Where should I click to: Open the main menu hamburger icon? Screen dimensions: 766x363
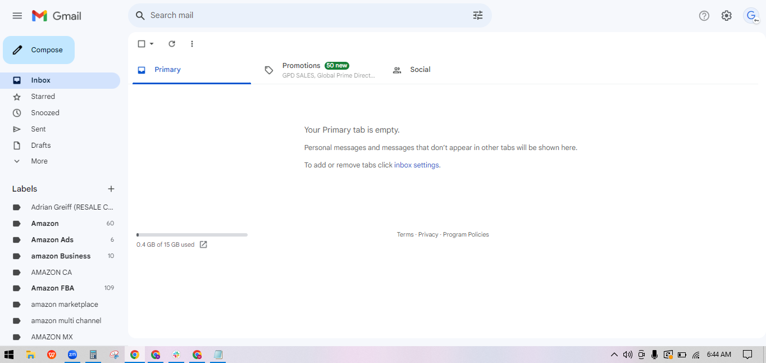[x=17, y=16]
